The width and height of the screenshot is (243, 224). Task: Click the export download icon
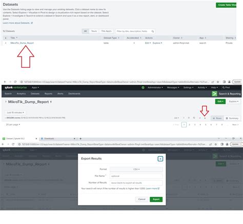[x=205, y=118]
